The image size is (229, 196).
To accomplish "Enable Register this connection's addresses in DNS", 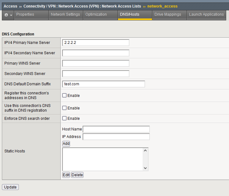I will pos(64,96).
